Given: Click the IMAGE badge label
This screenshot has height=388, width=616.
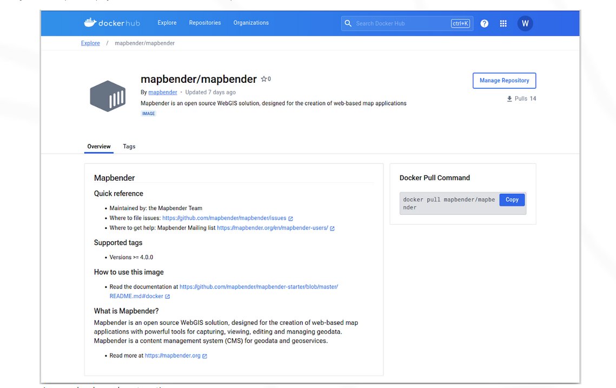Looking at the screenshot, I should point(149,114).
